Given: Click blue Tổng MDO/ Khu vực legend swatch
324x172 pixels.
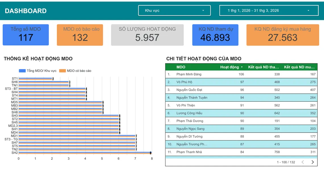Looking at the screenshot, I should (x=22, y=71).
